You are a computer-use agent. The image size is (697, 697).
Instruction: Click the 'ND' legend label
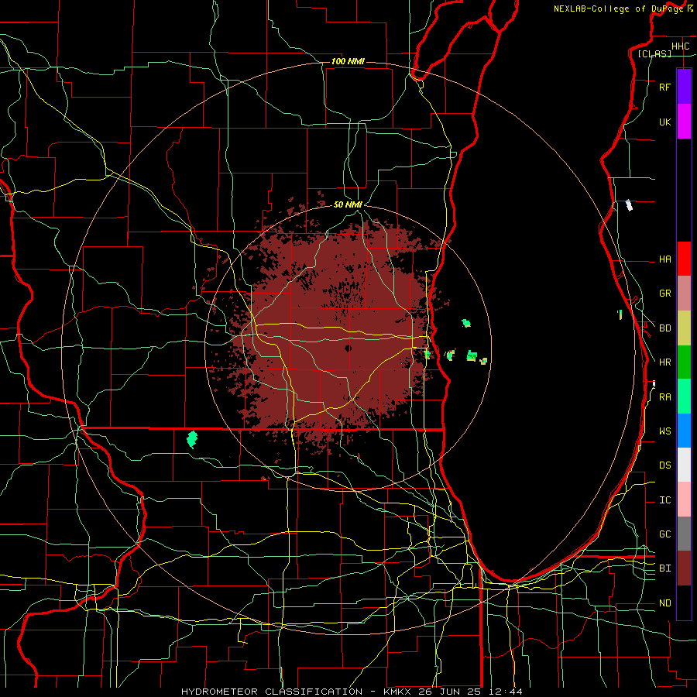pyautogui.click(x=664, y=603)
